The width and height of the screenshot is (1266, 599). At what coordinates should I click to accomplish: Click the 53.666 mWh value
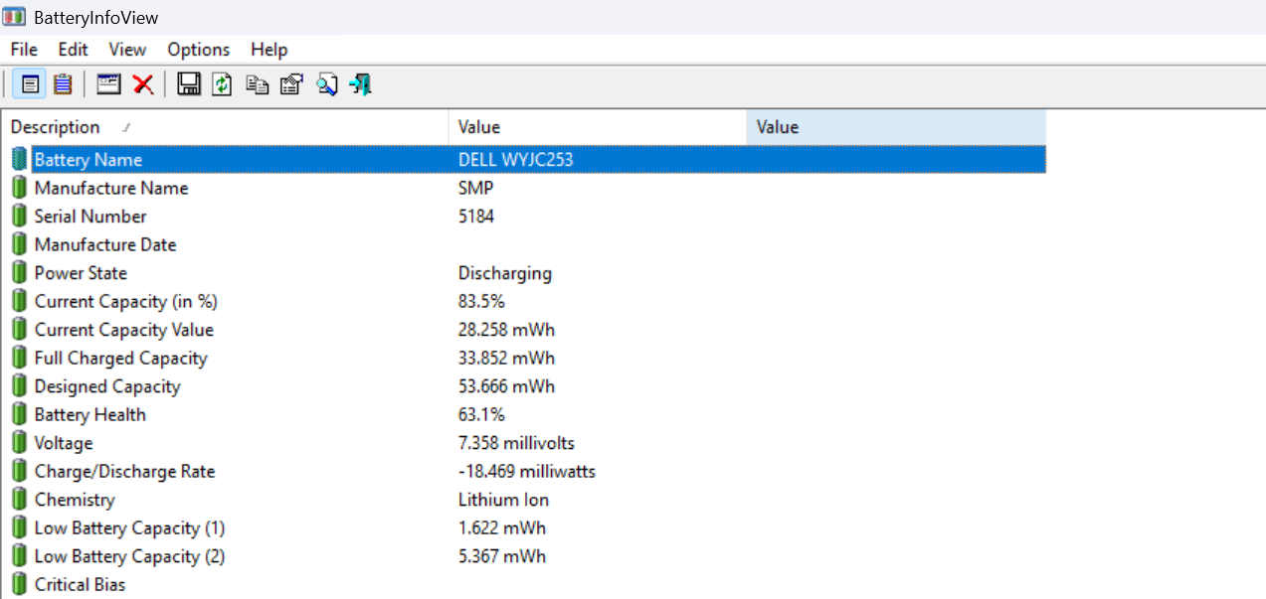pos(507,386)
